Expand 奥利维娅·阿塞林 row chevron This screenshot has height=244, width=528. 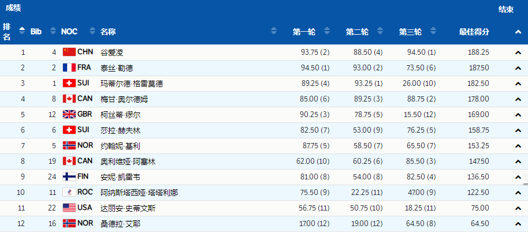click(x=518, y=162)
